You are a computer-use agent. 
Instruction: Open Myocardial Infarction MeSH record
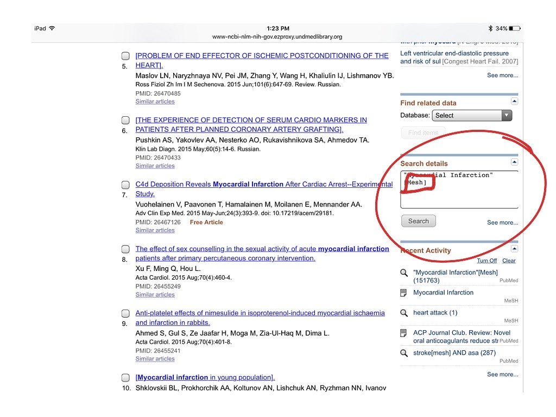tap(443, 293)
